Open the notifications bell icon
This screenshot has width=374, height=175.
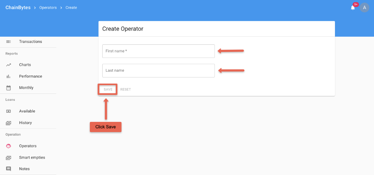(x=353, y=8)
